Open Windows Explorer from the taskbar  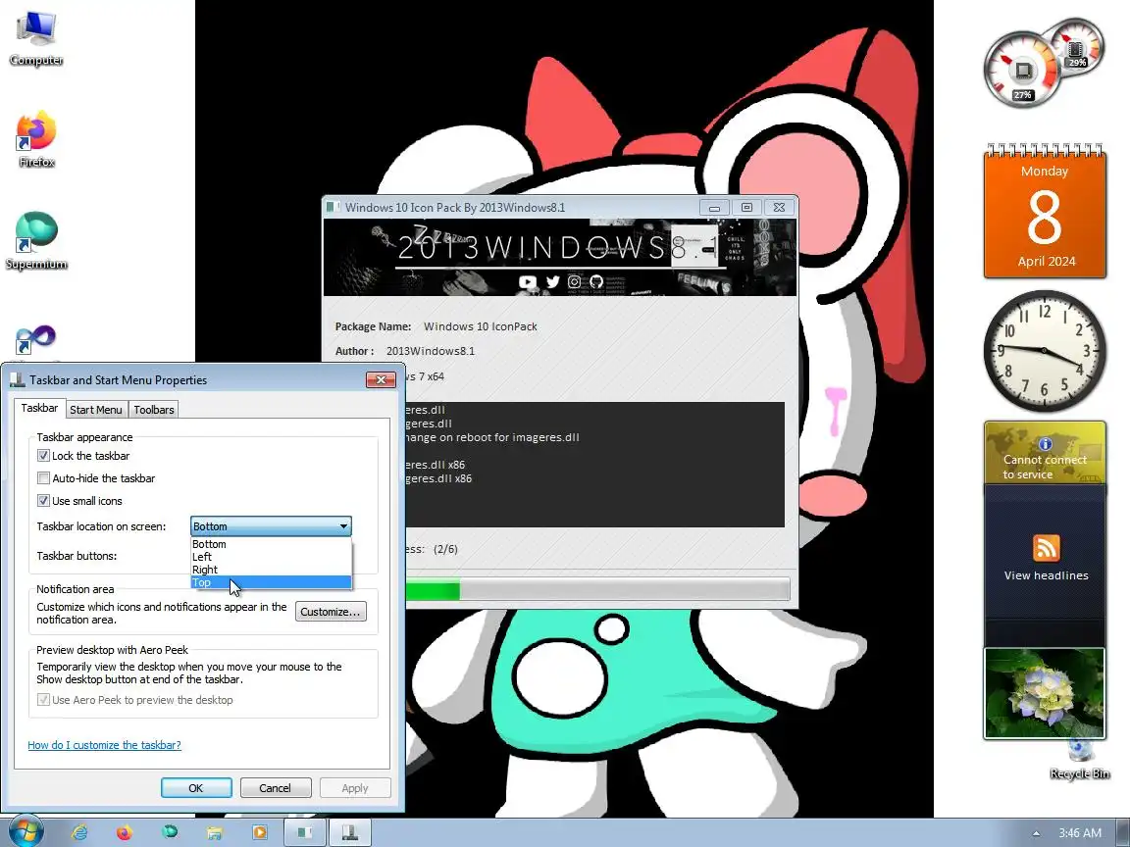point(215,832)
